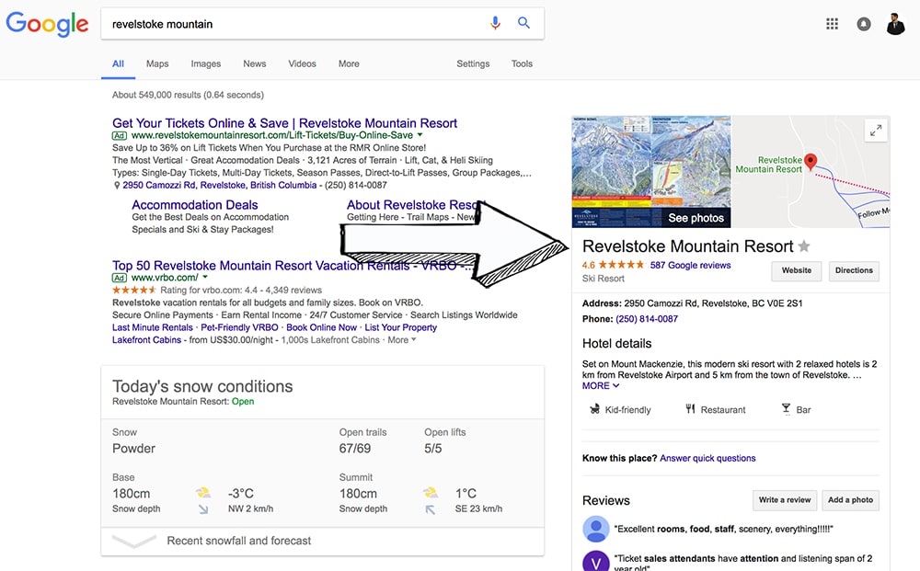Open the Accommodation Deals sitelink

tap(195, 205)
